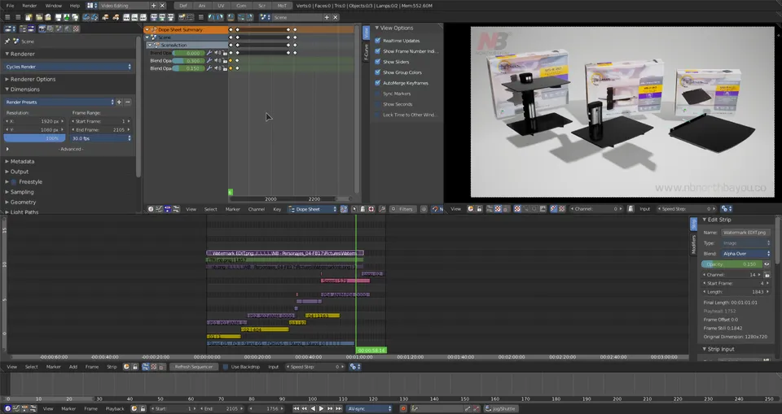The height and width of the screenshot is (414, 782).
Task: Open the Add menu in sequencer header
Action: [72, 367]
